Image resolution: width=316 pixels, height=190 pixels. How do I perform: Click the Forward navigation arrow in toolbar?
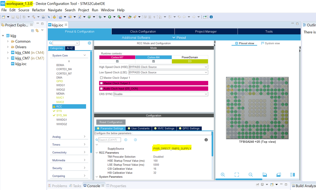point(194,17)
